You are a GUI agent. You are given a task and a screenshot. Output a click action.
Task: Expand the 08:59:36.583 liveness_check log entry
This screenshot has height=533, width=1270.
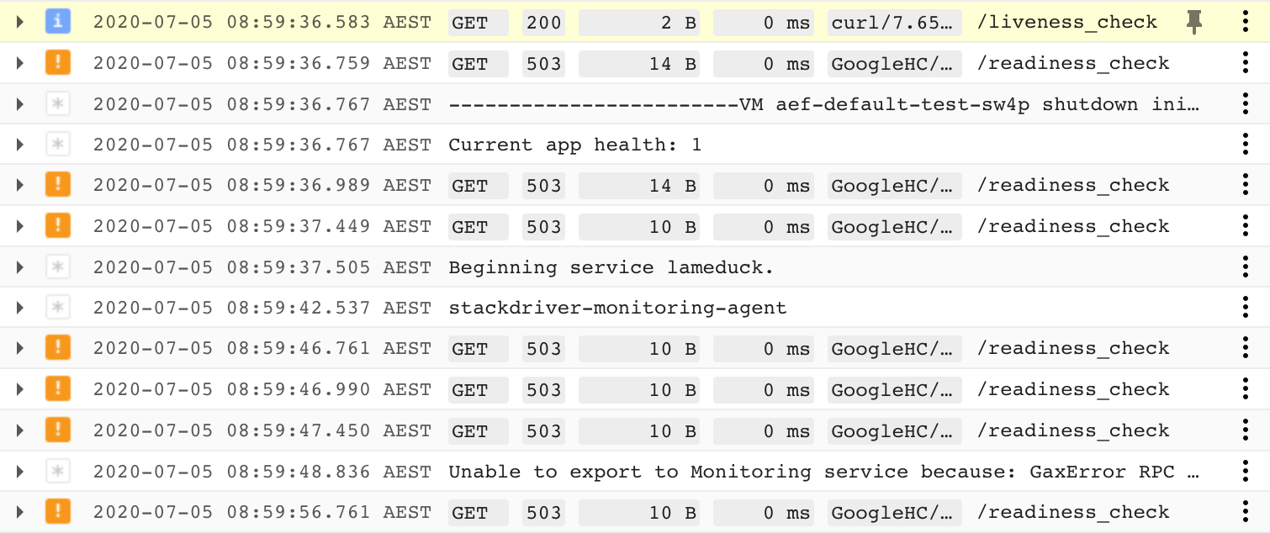pyautogui.click(x=21, y=23)
